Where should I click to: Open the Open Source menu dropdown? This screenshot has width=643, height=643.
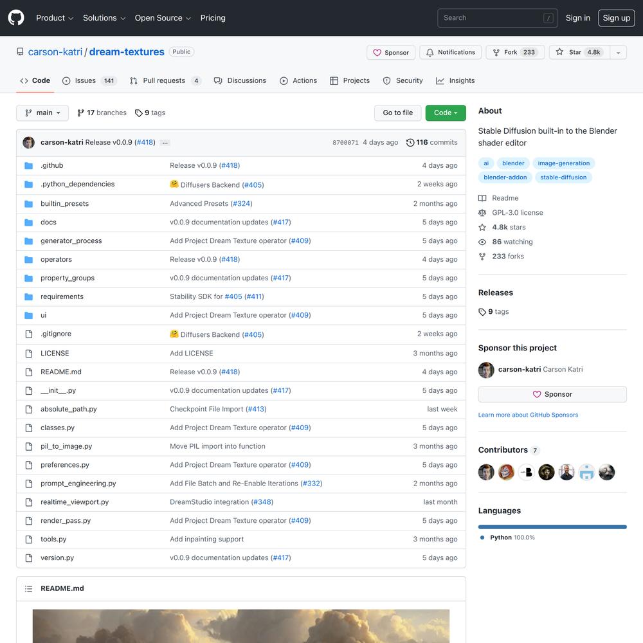(x=163, y=18)
